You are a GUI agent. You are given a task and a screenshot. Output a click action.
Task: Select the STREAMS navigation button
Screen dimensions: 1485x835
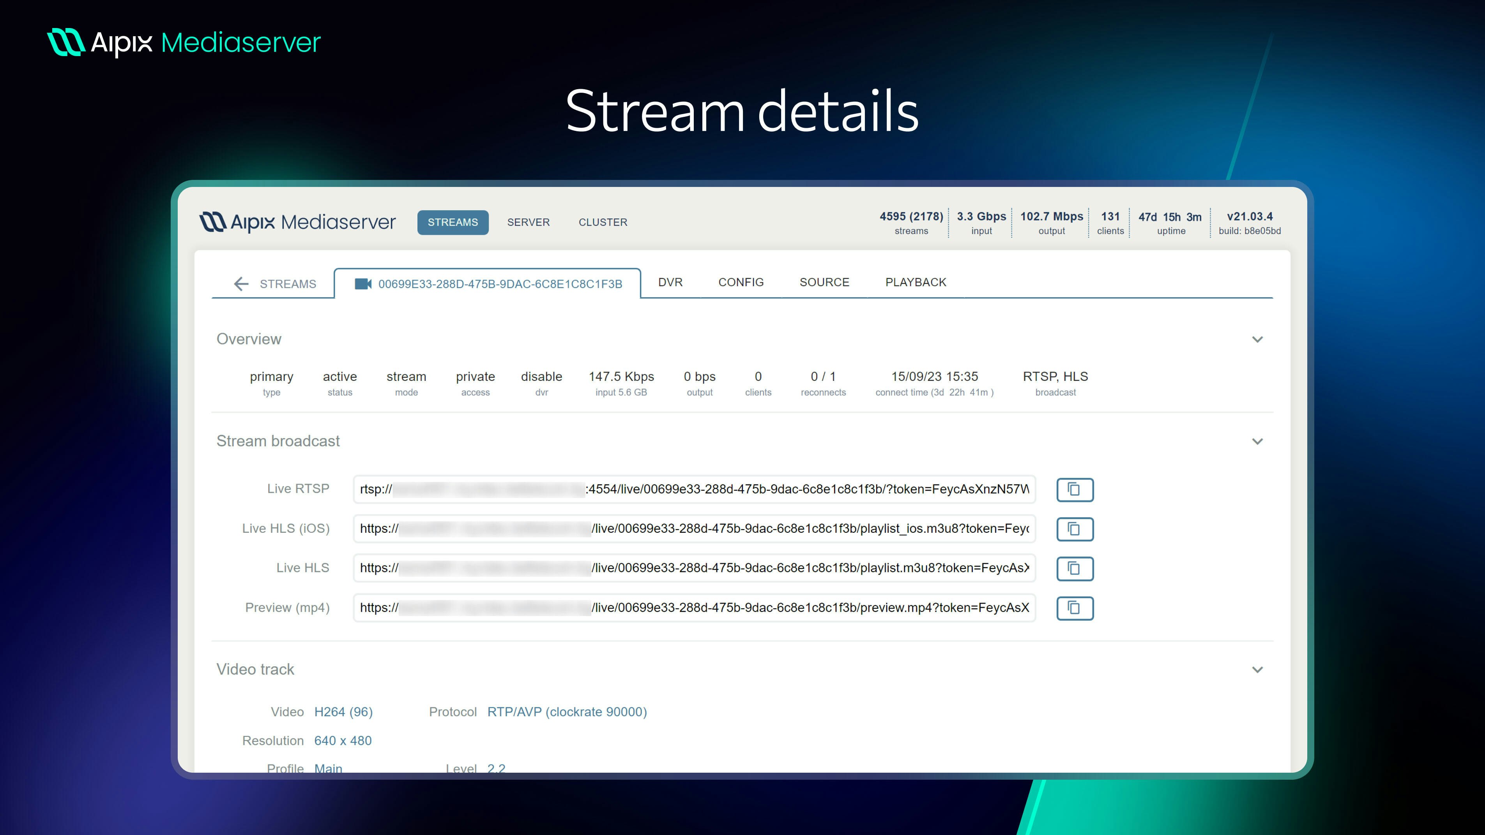pos(453,222)
